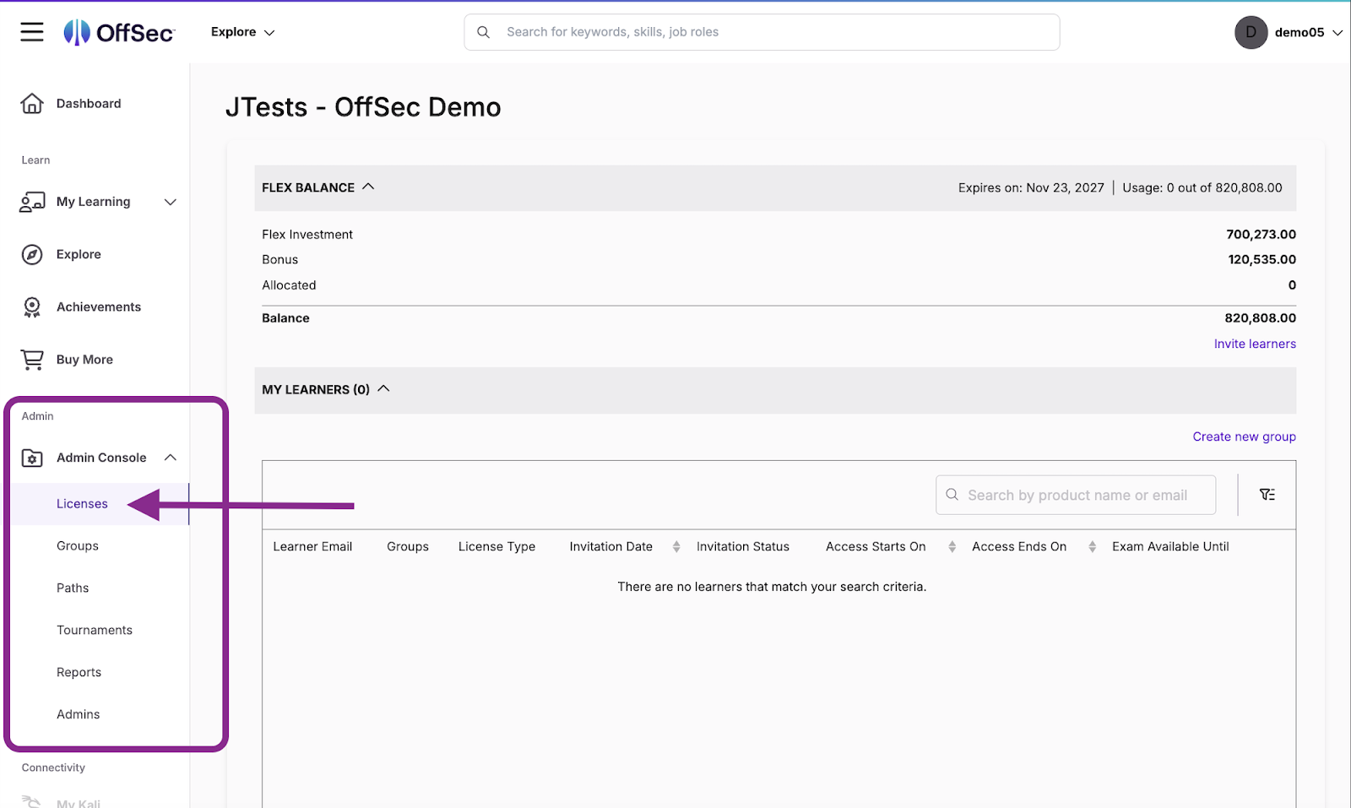Image resolution: width=1351 pixels, height=808 pixels.
Task: Click the License Type column header
Action: [x=496, y=547]
